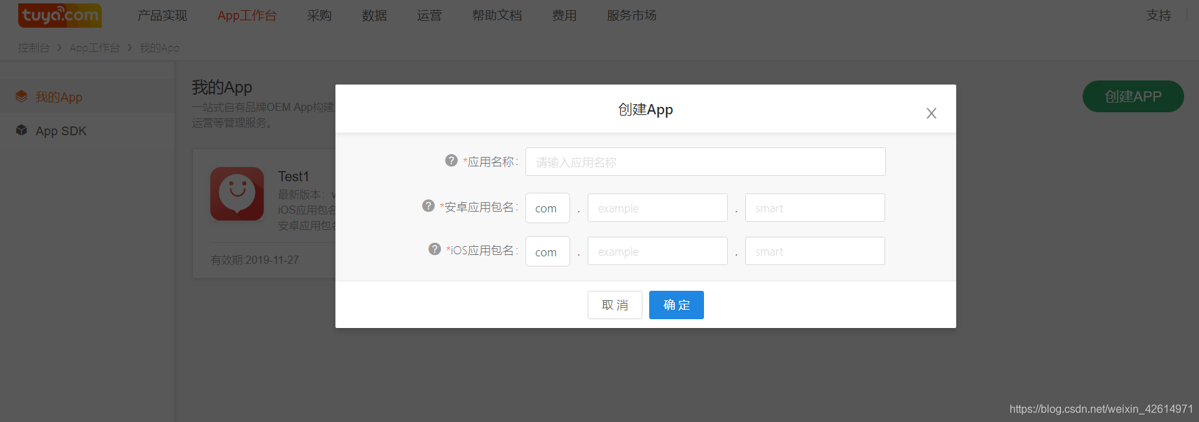Focus Android package 'smart' field
This screenshot has height=422, width=1199.
[x=815, y=208]
